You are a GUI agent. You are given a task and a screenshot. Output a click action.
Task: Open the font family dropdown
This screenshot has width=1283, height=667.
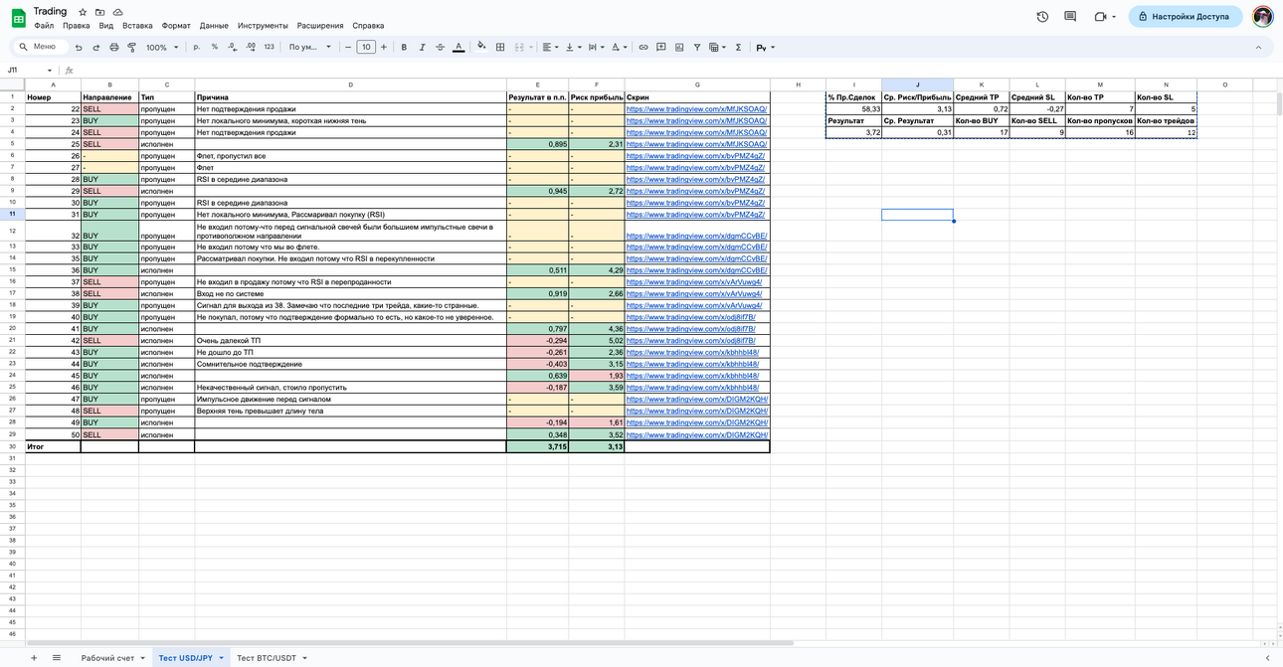pyautogui.click(x=309, y=47)
